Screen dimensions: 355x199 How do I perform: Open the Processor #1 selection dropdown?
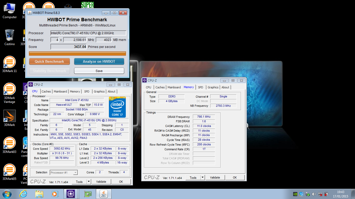click(x=64, y=172)
